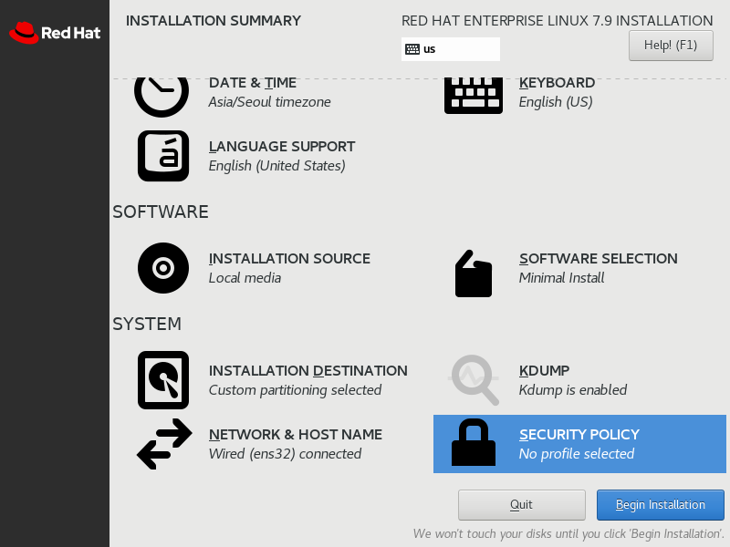The image size is (730, 547).
Task: Open the NETWORK & HOST NAME label
Action: click(295, 435)
